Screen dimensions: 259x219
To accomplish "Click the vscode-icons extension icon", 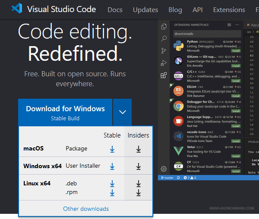I will click(x=179, y=136).
